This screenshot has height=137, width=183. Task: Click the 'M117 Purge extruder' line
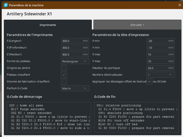tap(28, 109)
